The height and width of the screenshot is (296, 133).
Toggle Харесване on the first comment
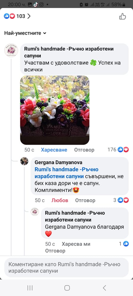pyautogui.click(x=54, y=150)
